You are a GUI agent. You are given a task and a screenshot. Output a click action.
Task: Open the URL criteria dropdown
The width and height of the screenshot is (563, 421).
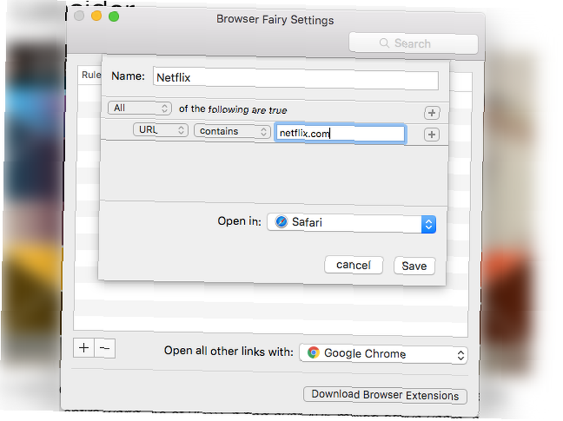[x=160, y=129]
